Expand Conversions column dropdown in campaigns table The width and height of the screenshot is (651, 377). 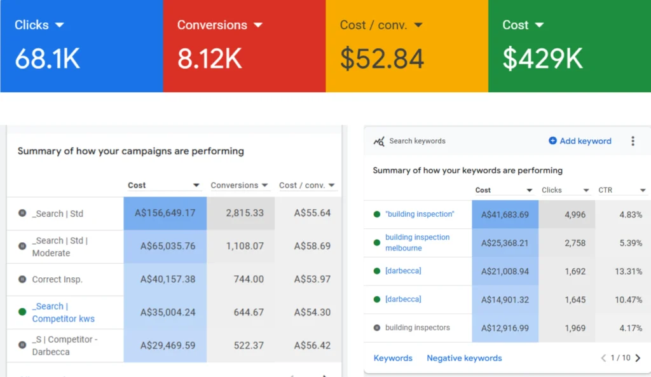(x=264, y=186)
